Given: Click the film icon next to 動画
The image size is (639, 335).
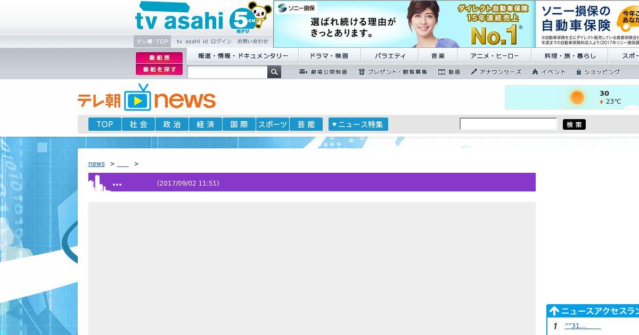Looking at the screenshot, I should pyautogui.click(x=441, y=72).
